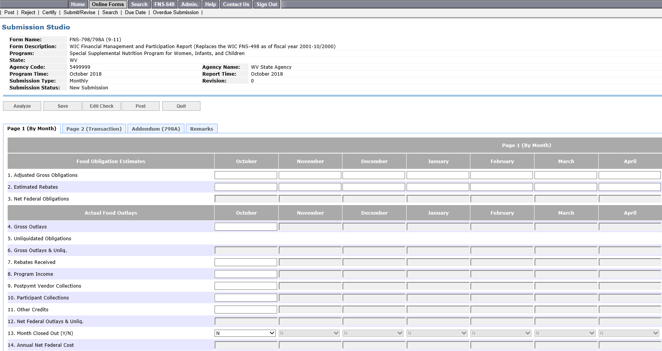Select the October Rebates Received field
This screenshot has height=351, width=662.
click(245, 262)
